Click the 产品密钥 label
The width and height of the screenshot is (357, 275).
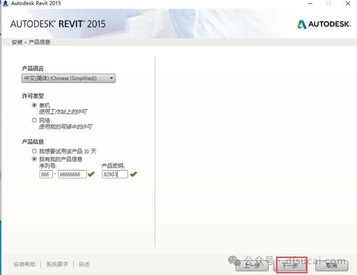113,166
